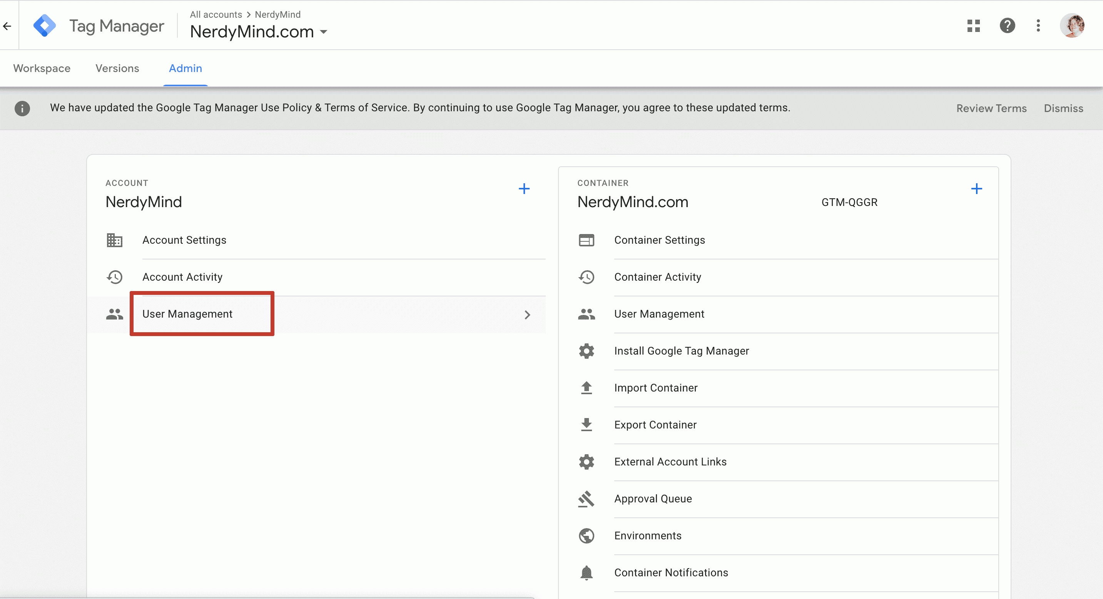Click the account User Management people icon
Screen dimensions: 1103x599
coord(114,314)
